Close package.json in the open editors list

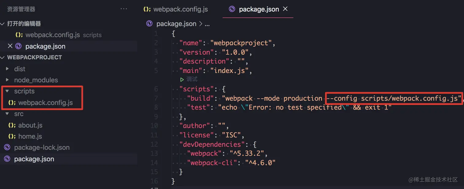coord(10,46)
